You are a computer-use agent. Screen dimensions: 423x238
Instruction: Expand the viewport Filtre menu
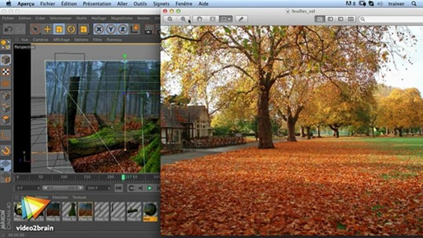pyautogui.click(x=97, y=40)
